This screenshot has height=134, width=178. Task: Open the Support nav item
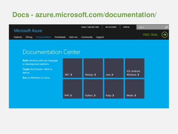pyautogui.click(x=100, y=37)
